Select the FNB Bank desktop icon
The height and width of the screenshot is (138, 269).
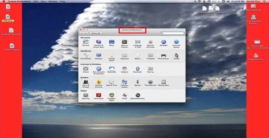(x=8, y=18)
